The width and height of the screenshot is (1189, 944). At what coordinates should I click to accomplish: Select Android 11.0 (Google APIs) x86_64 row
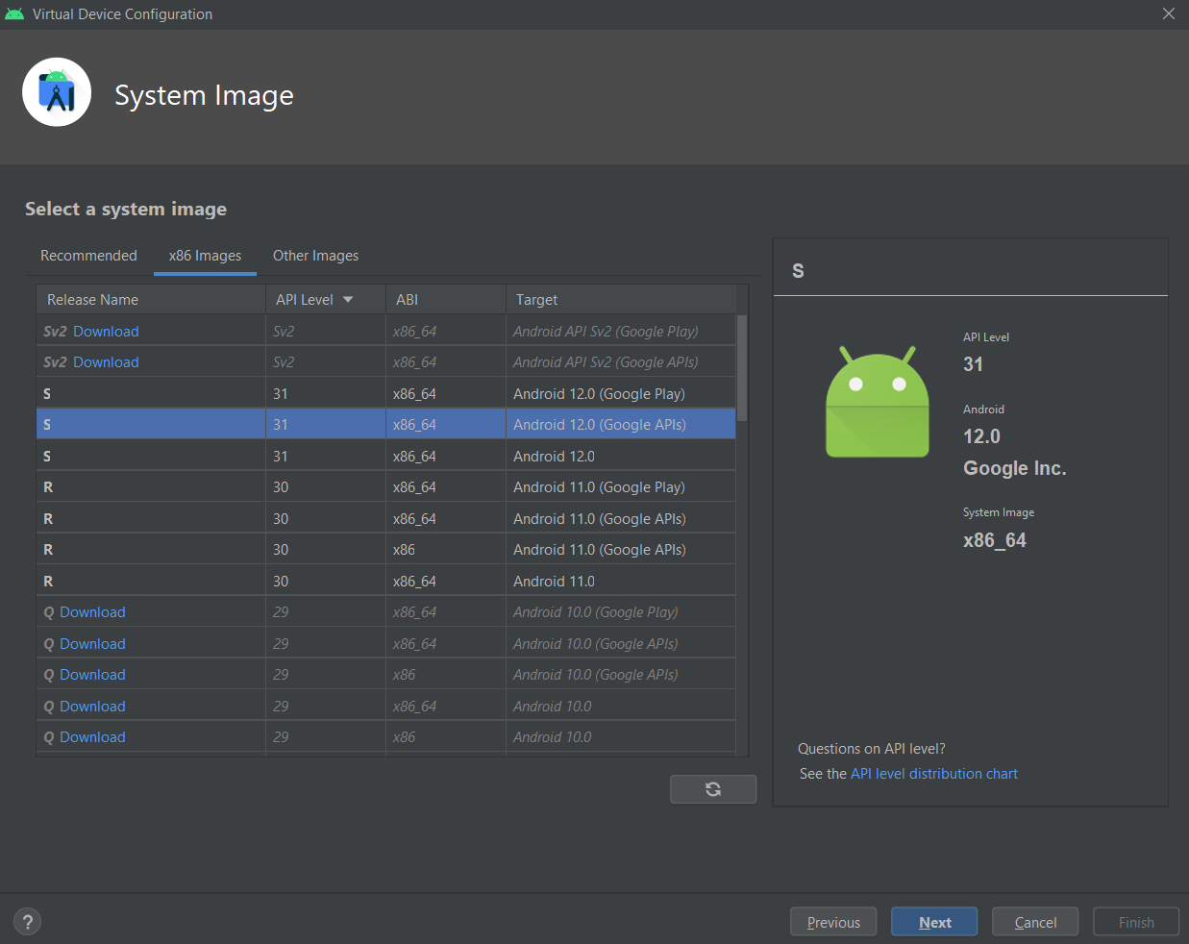pyautogui.click(x=386, y=519)
